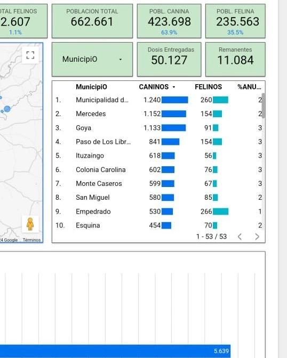Click caninos value 1.152
Image resolution: width=287 pixels, height=358 pixels.
tap(152, 113)
